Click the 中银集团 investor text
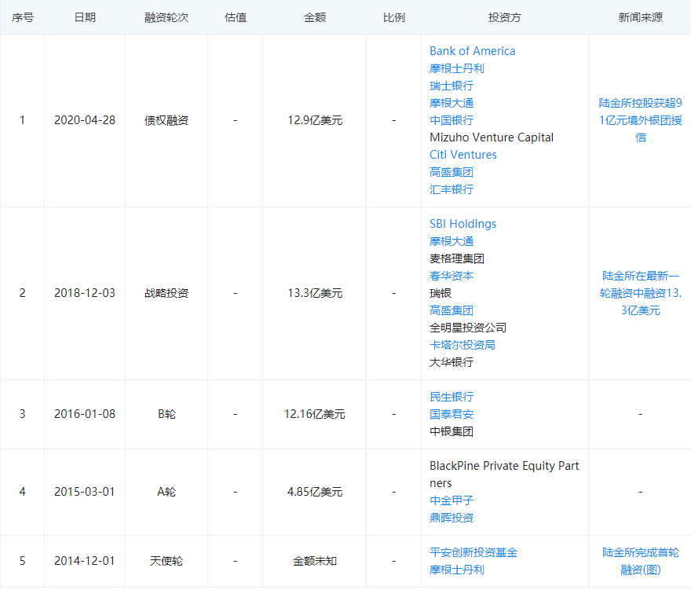 click(452, 431)
